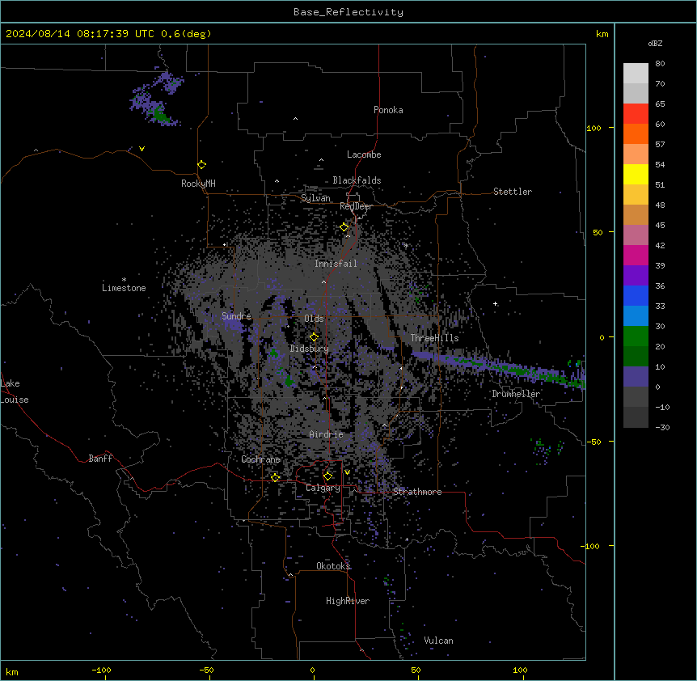Pick the dark gray swatch between -10 and -30
697x681 pixels.
(636, 417)
